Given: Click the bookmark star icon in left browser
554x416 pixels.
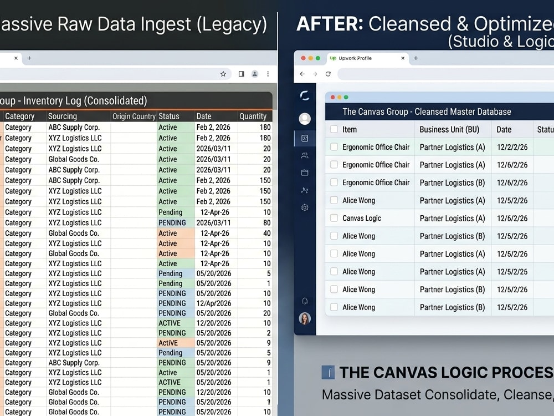Looking at the screenshot, I should coord(223,74).
